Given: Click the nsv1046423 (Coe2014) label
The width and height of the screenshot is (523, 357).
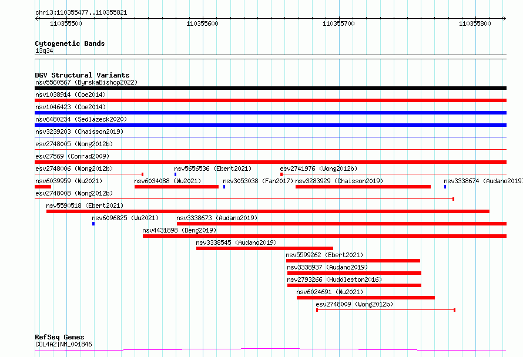Looking at the screenshot, I should click(x=71, y=107).
